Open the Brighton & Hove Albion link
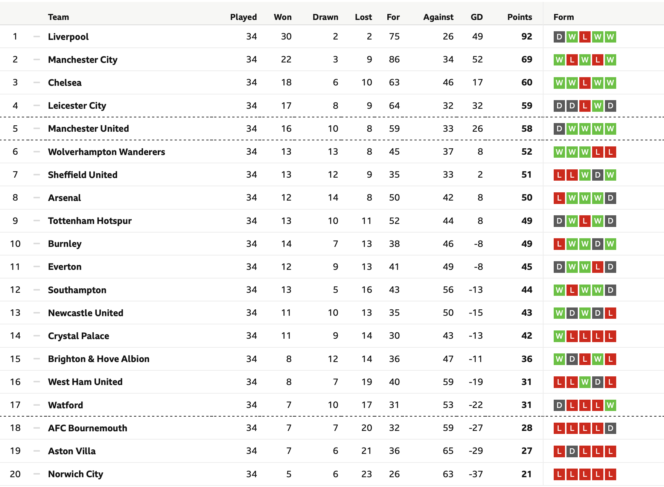Screen dimensions: 664x487 pos(99,359)
